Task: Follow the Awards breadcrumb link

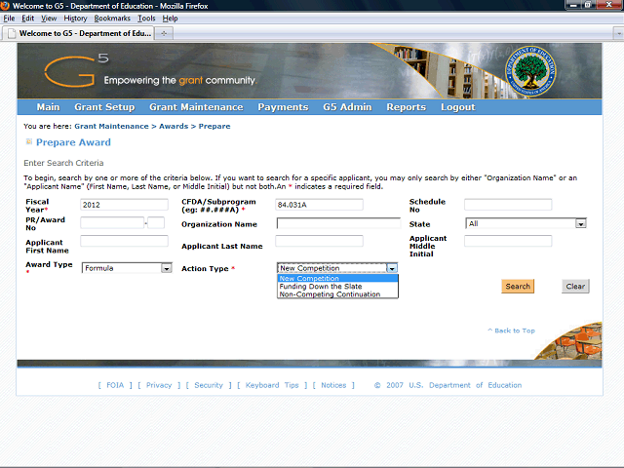Action: [174, 126]
